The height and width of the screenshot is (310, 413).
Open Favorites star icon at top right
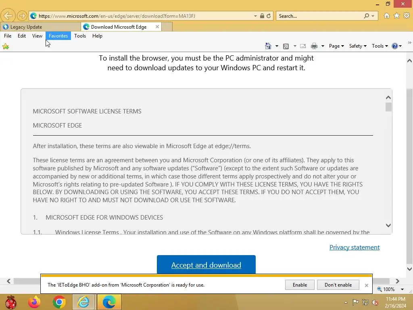(397, 16)
